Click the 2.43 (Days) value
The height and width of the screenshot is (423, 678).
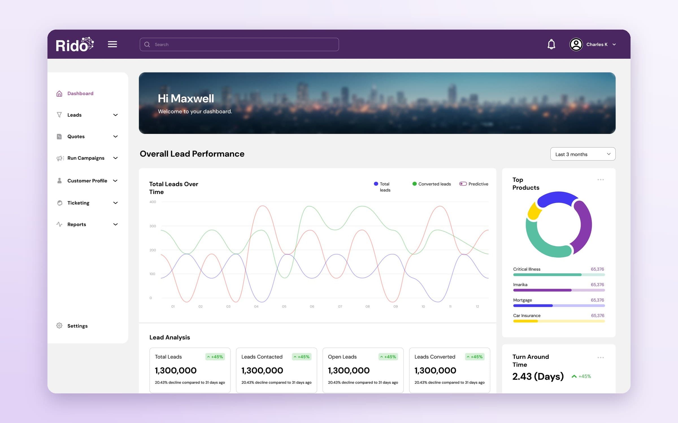(538, 376)
